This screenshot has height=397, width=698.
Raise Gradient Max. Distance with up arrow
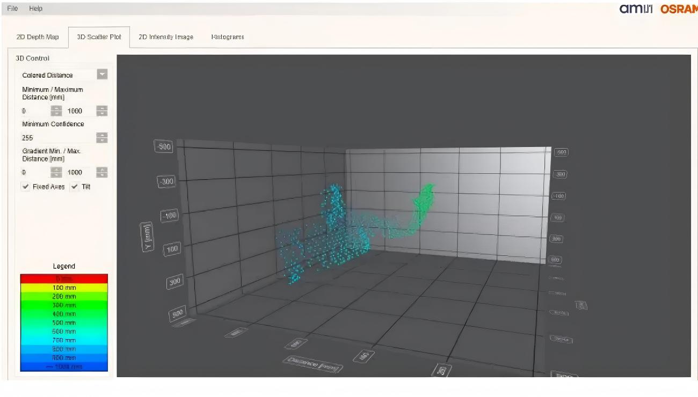tap(102, 170)
